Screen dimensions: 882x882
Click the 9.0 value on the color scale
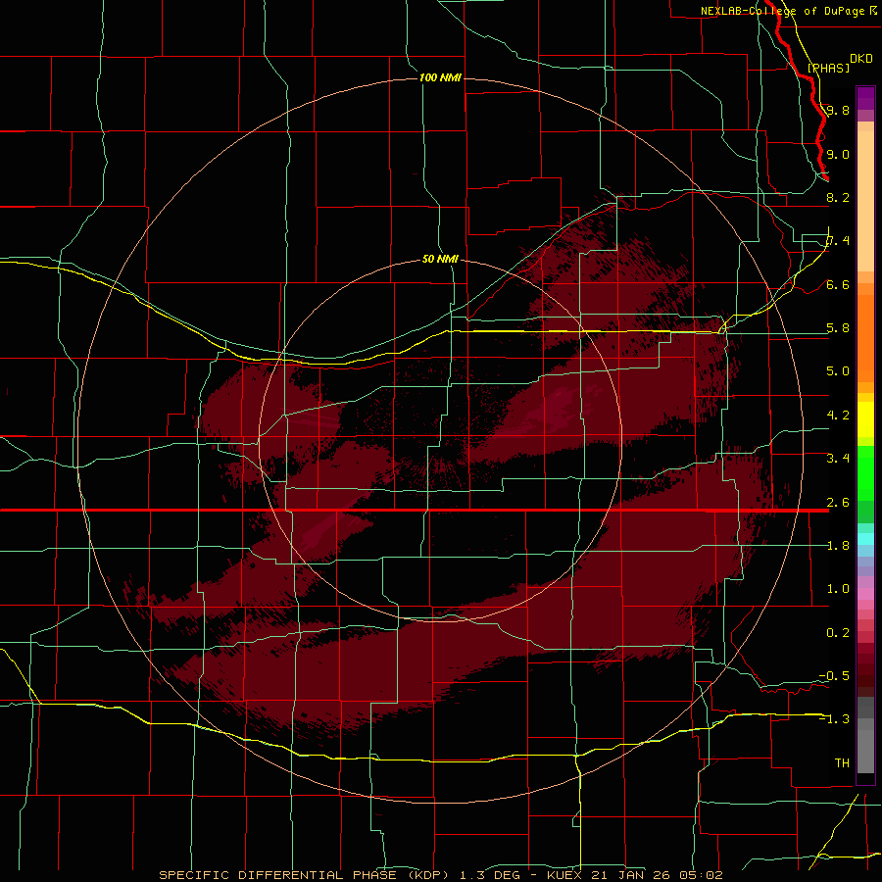[x=838, y=154]
